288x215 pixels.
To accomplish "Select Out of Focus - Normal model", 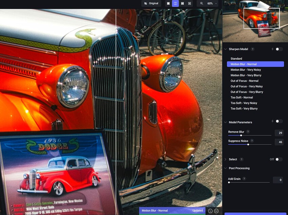I will (x=244, y=81).
